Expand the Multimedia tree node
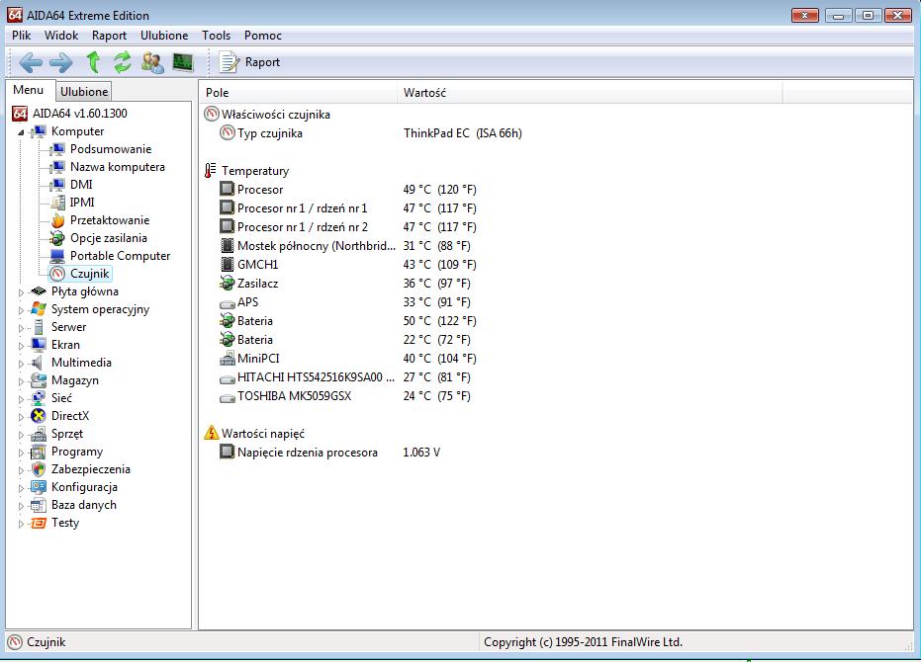This screenshot has height=662, width=921. [x=21, y=364]
